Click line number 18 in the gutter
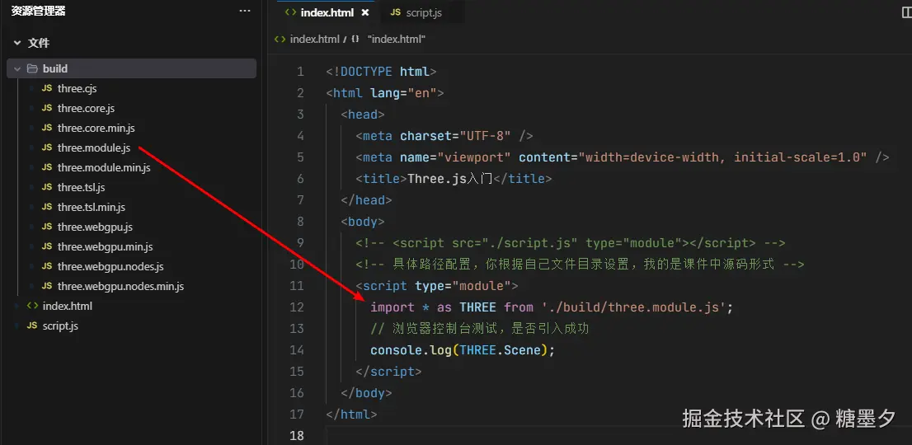The height and width of the screenshot is (445, 912). (x=297, y=436)
